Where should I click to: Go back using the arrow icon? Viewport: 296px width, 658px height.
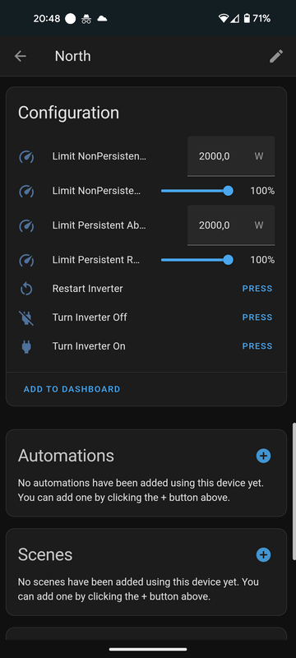click(20, 56)
